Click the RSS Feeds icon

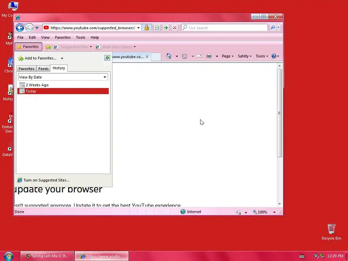185,56
